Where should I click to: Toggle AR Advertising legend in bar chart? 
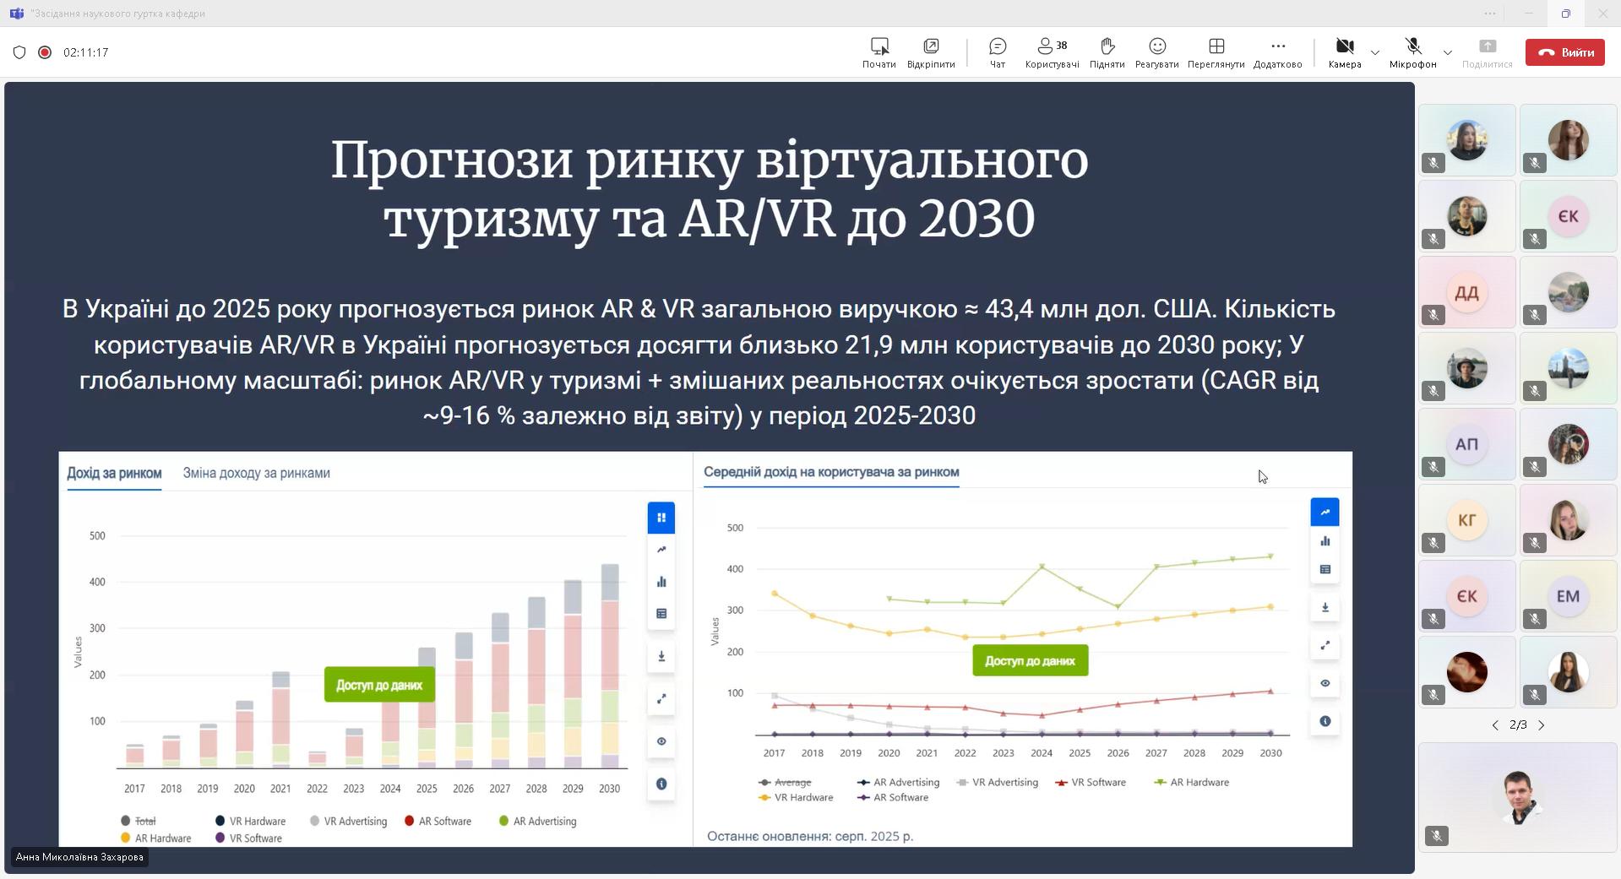point(538,821)
